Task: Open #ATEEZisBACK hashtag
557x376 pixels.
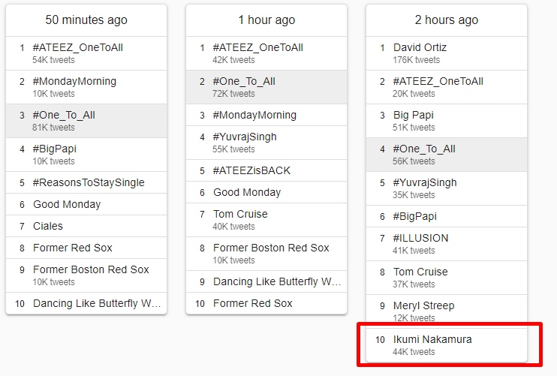Action: tap(251, 170)
